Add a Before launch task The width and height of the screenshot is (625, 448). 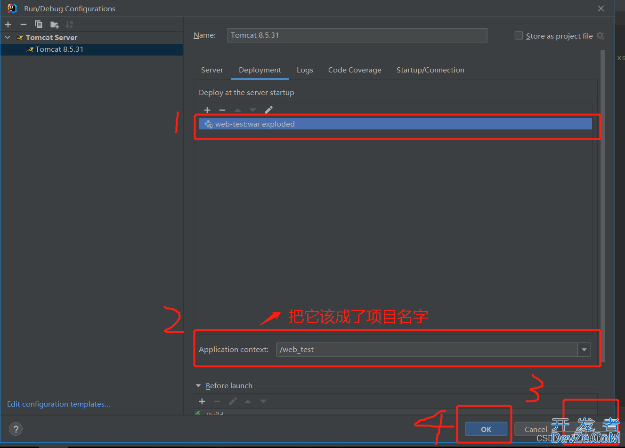click(202, 401)
